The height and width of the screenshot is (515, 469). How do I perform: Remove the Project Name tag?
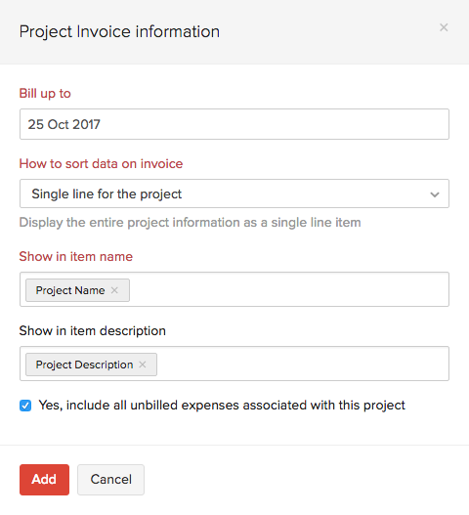pos(114,290)
